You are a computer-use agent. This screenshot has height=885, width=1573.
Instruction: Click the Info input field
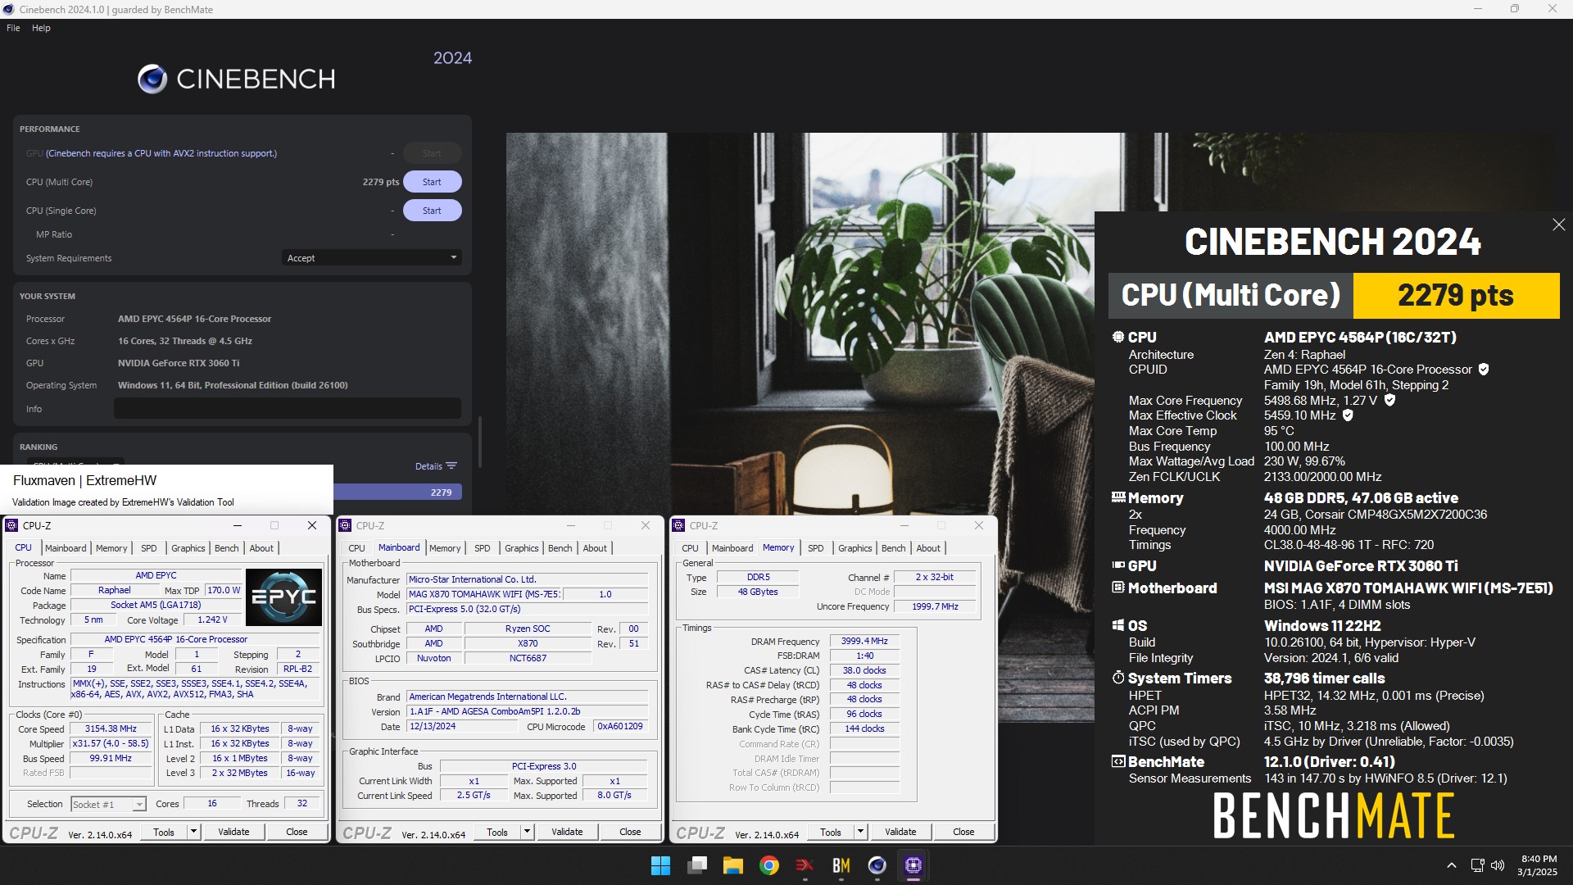pos(288,409)
